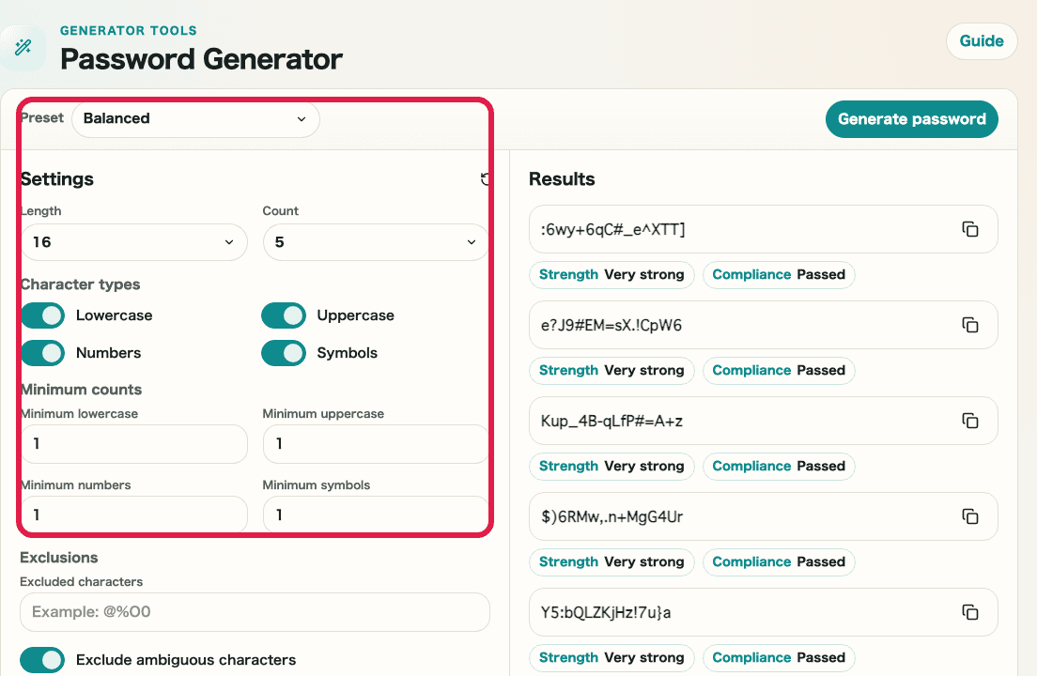Toggle the Lowercase character switch
Screen dimensions: 1037x676
coord(43,315)
